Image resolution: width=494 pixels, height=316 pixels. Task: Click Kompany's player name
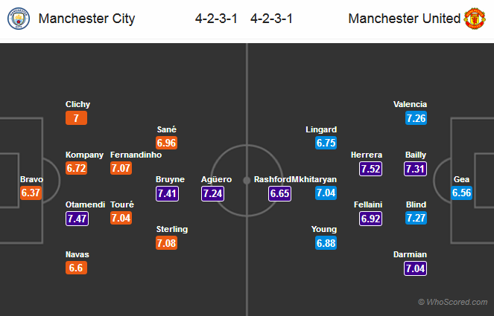(x=84, y=155)
